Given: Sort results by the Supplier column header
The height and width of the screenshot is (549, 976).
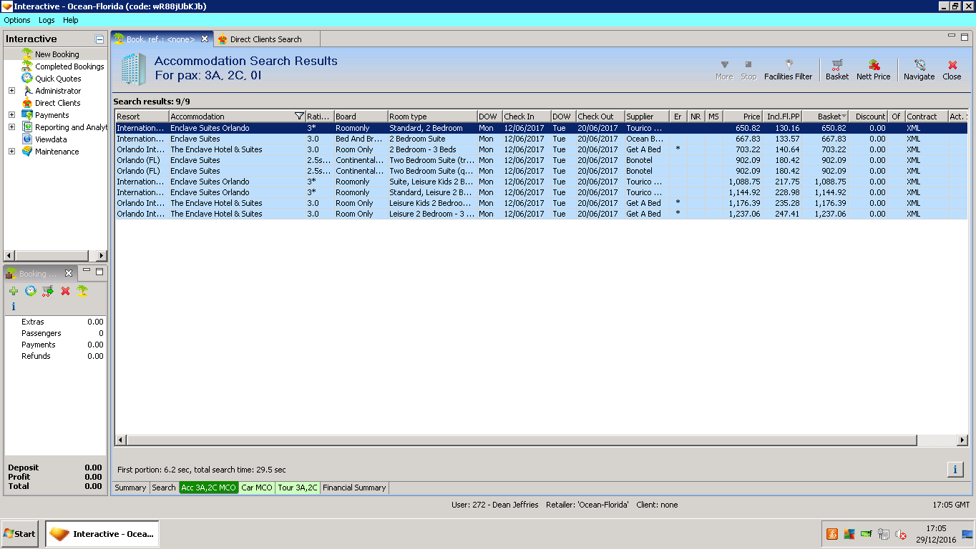Looking at the screenshot, I should pyautogui.click(x=647, y=117).
